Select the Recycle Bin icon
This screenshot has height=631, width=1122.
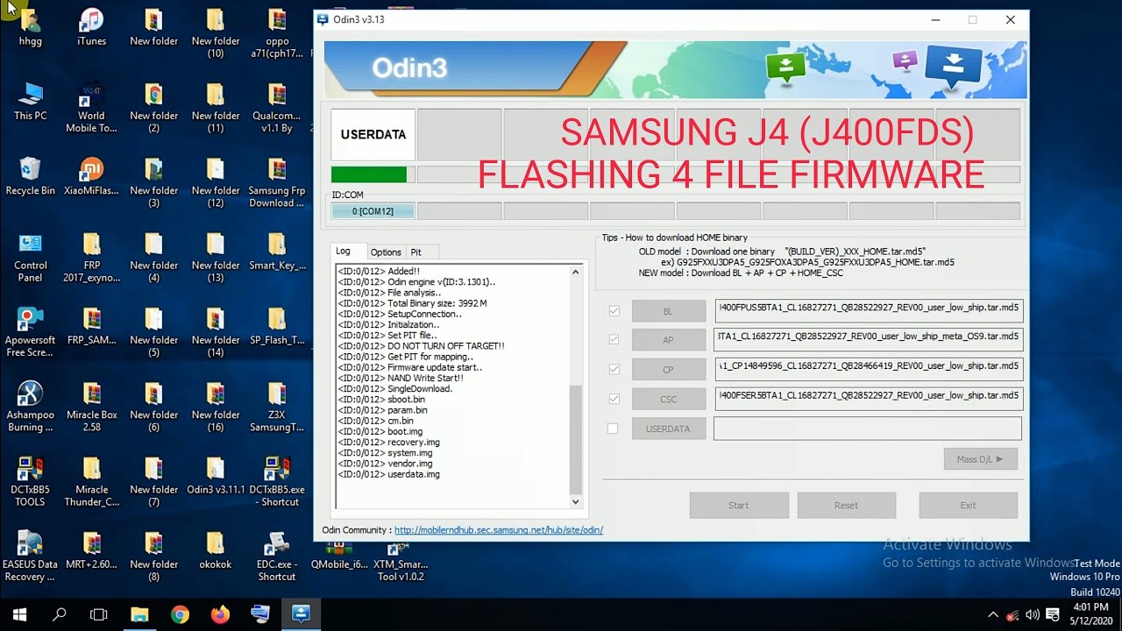31,176
